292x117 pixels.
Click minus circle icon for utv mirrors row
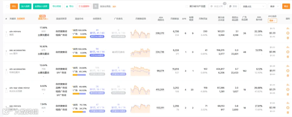(x=288, y=33)
